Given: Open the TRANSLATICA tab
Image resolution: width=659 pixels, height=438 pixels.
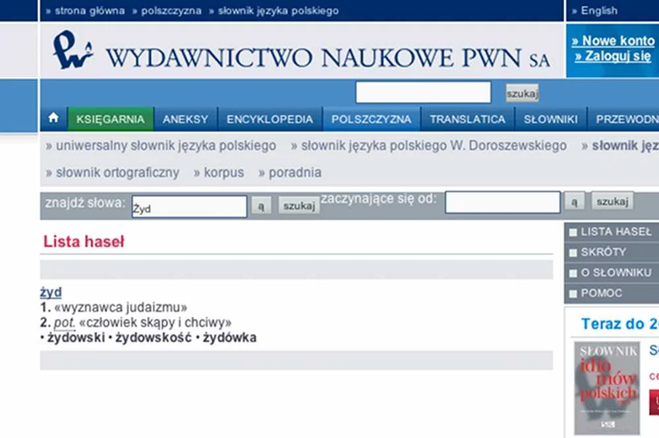Looking at the screenshot, I should pos(467,119).
